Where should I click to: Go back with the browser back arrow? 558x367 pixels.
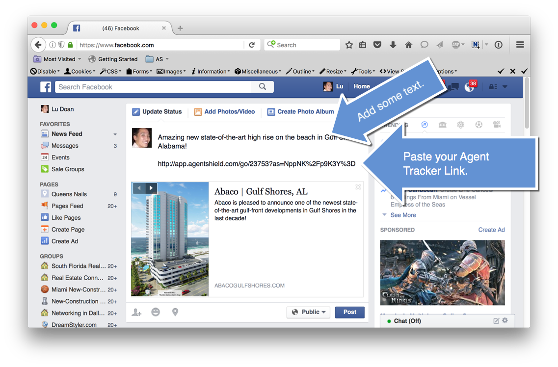(38, 45)
